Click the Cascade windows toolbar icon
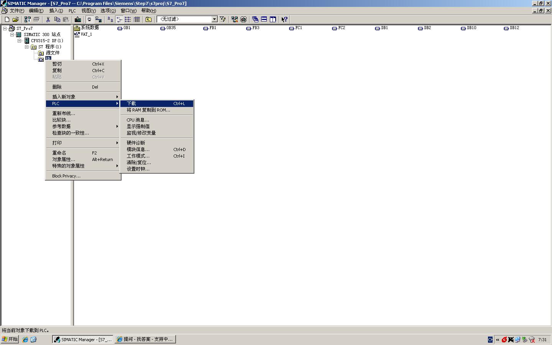 coord(255,19)
